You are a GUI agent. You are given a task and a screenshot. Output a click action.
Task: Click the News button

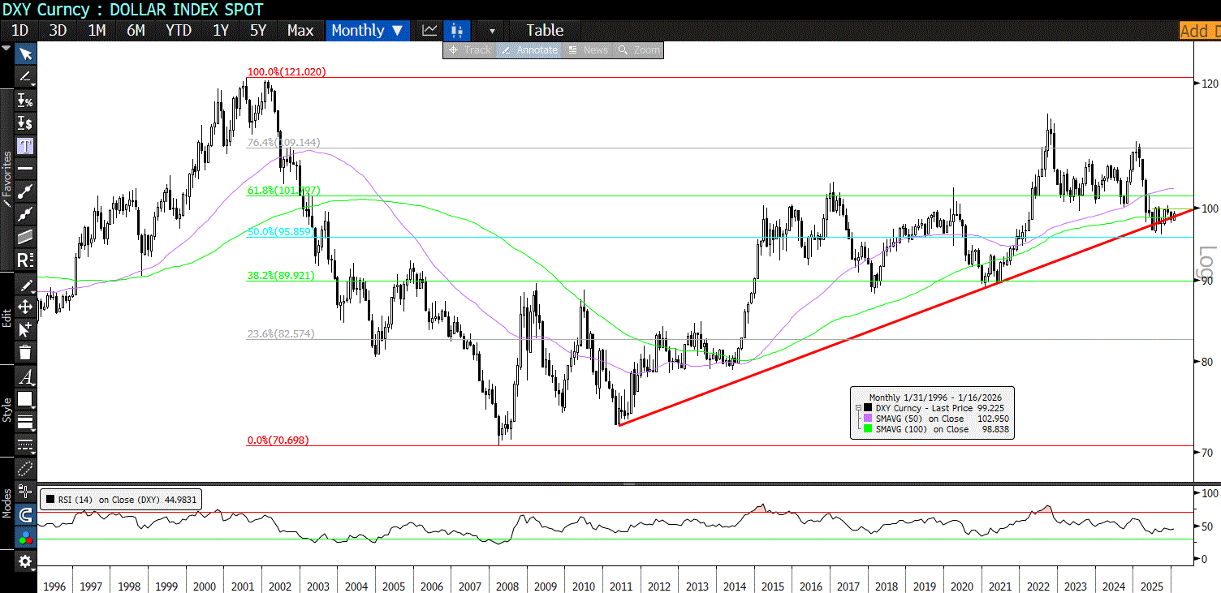pyautogui.click(x=589, y=50)
